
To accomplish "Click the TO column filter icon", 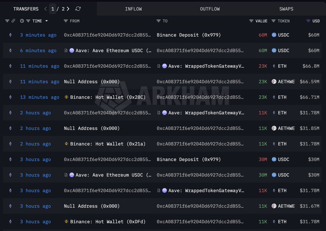I will [x=159, y=21].
